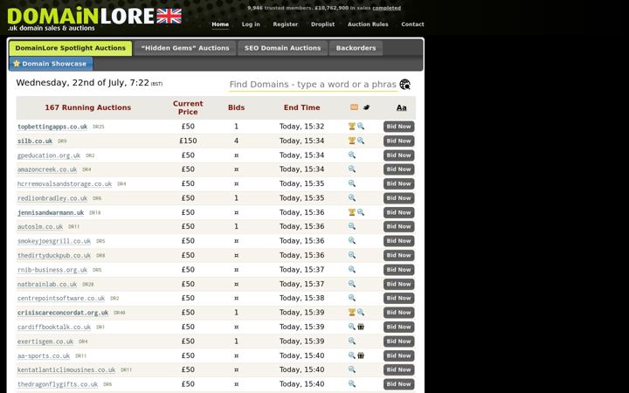The width and height of the screenshot is (629, 393).
Task: Click the magnifier icon in the silb.co.uk row
Action: click(361, 141)
